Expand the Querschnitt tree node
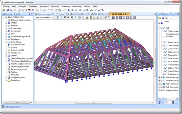 [6, 31]
